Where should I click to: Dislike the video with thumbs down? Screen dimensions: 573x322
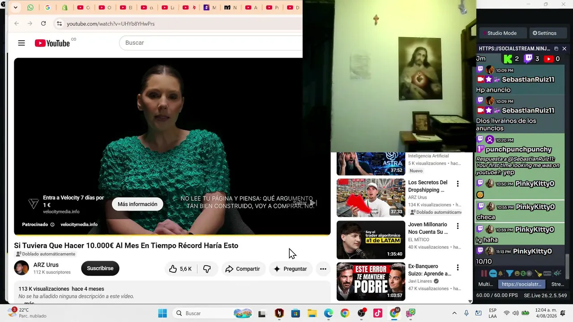click(x=207, y=269)
